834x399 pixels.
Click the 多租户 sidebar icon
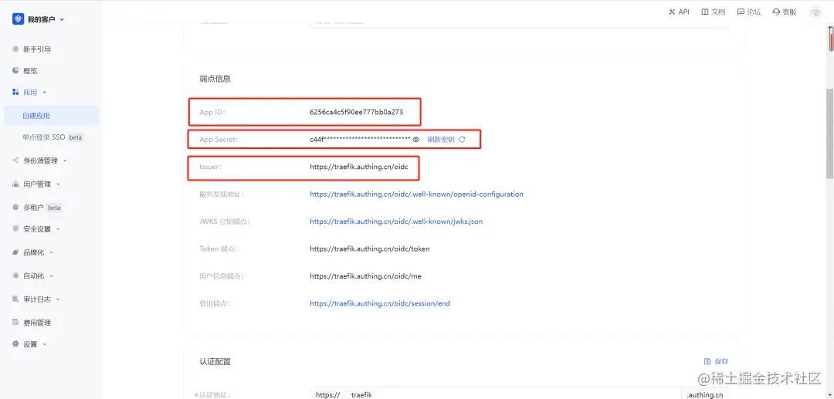15,207
